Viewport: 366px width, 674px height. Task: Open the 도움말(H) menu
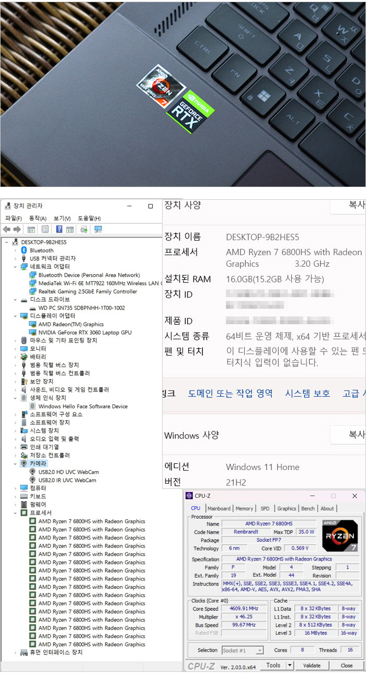click(89, 219)
